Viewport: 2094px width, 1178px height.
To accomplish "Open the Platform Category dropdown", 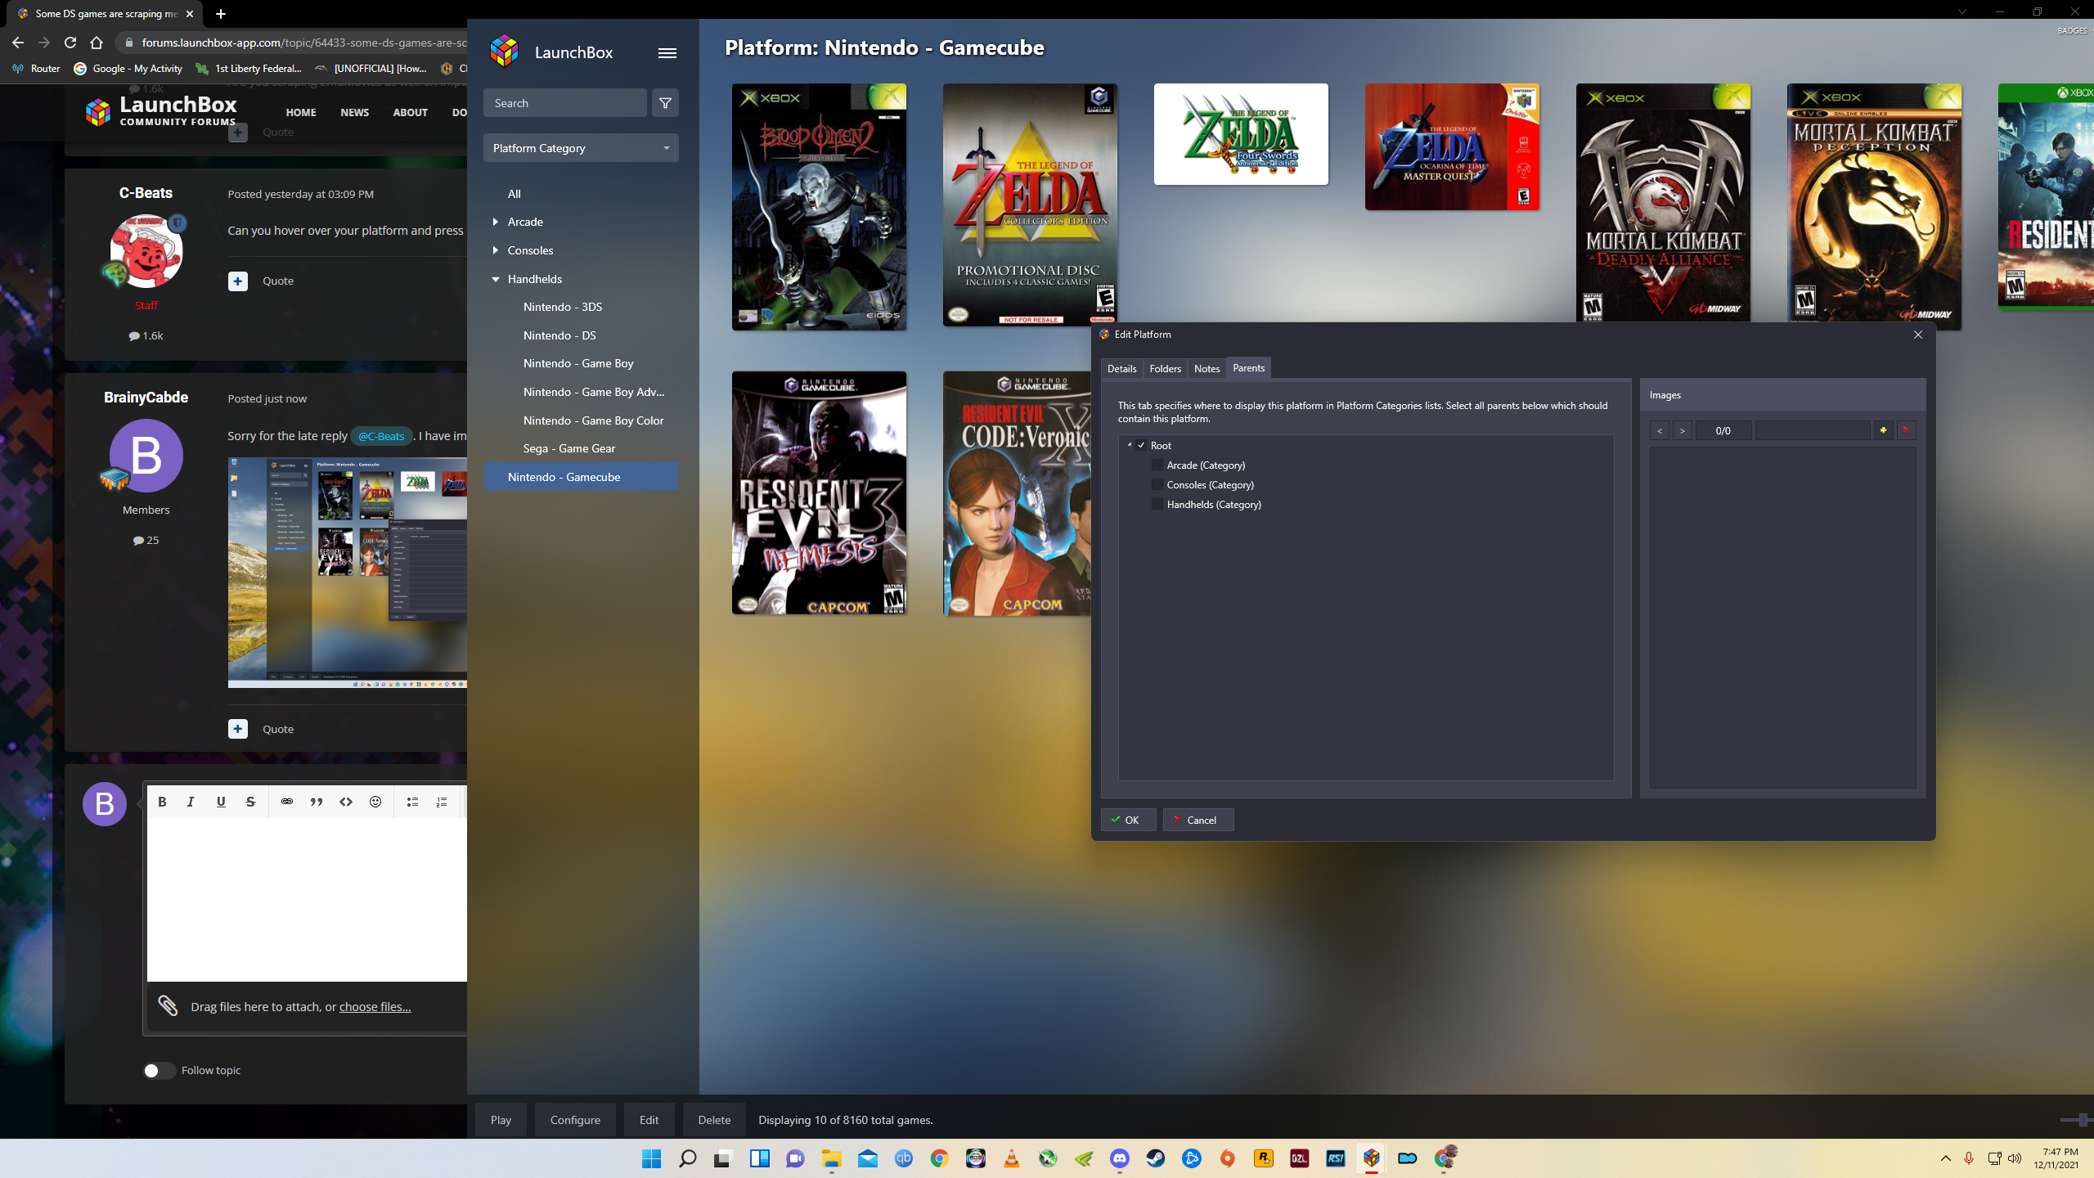I will point(581,148).
